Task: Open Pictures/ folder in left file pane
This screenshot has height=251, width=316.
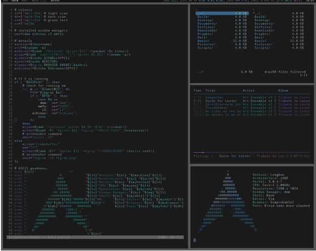Action: pos(206,44)
